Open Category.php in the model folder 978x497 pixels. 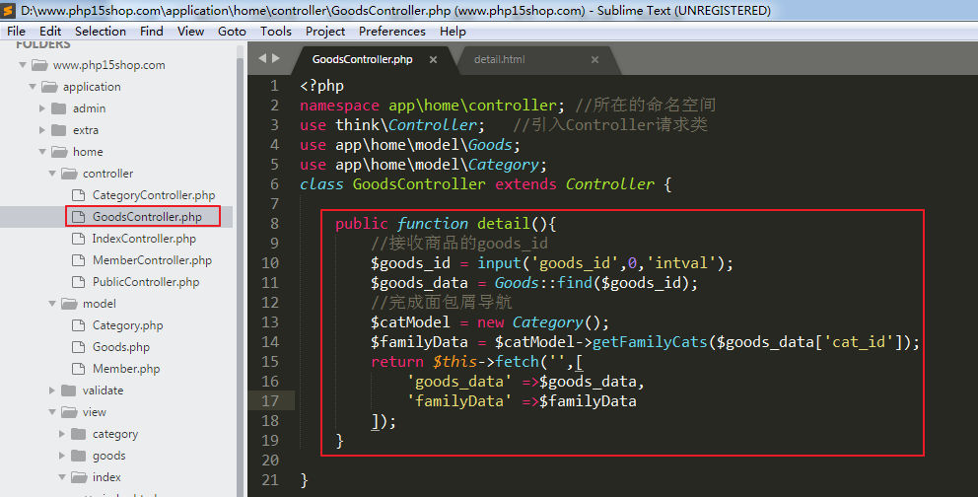[127, 325]
